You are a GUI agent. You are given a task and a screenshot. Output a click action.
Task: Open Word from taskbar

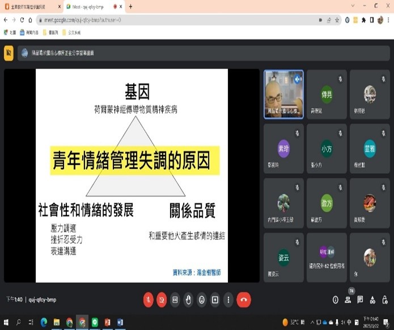120,322
